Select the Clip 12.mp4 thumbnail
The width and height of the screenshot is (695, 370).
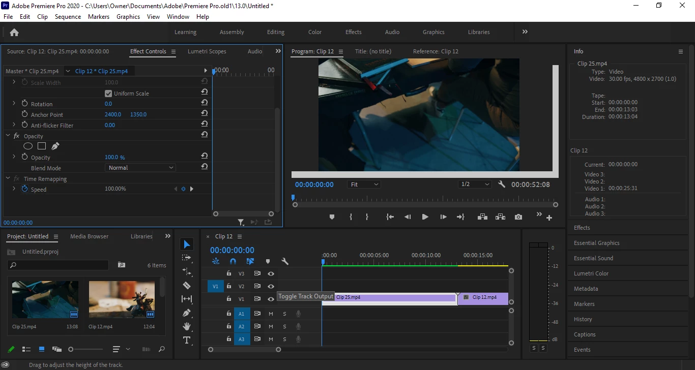tap(122, 300)
